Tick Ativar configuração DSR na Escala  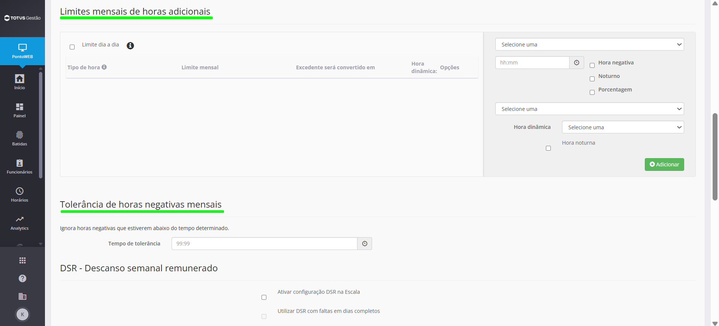click(x=264, y=297)
